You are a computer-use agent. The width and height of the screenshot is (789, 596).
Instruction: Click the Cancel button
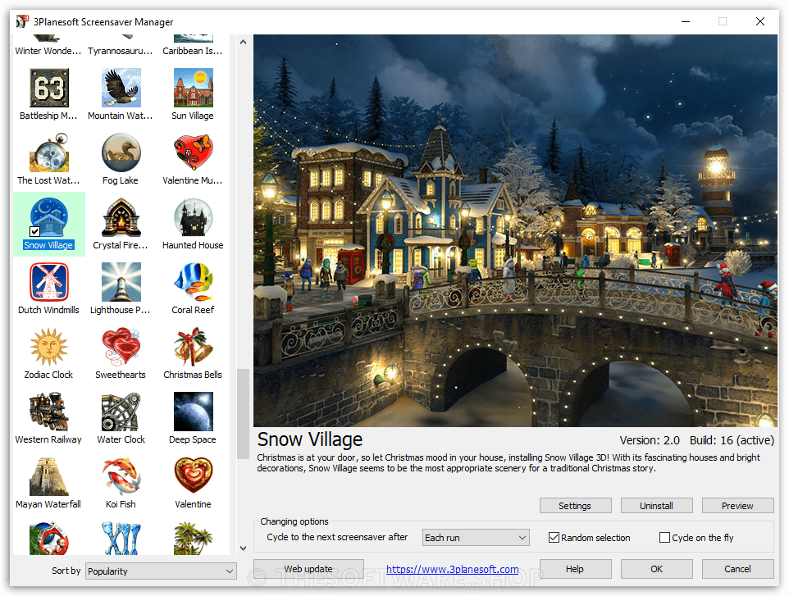[x=737, y=569]
